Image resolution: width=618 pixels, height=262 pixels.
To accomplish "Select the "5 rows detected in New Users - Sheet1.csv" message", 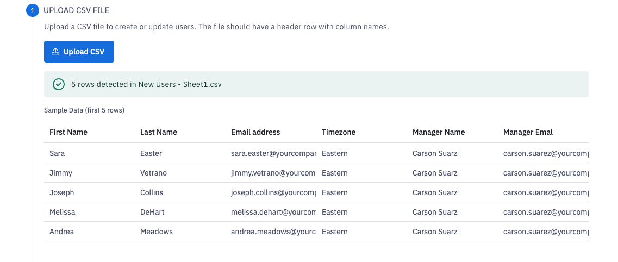I will [x=146, y=84].
